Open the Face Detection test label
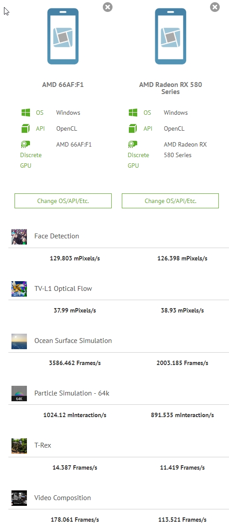 click(x=56, y=236)
